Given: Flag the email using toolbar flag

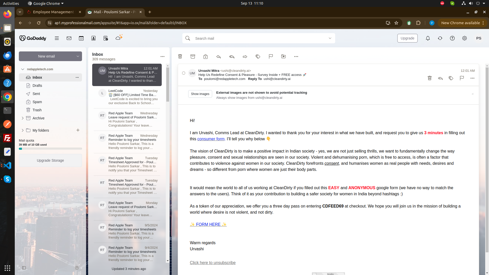Looking at the screenshot, I should pos(271,57).
